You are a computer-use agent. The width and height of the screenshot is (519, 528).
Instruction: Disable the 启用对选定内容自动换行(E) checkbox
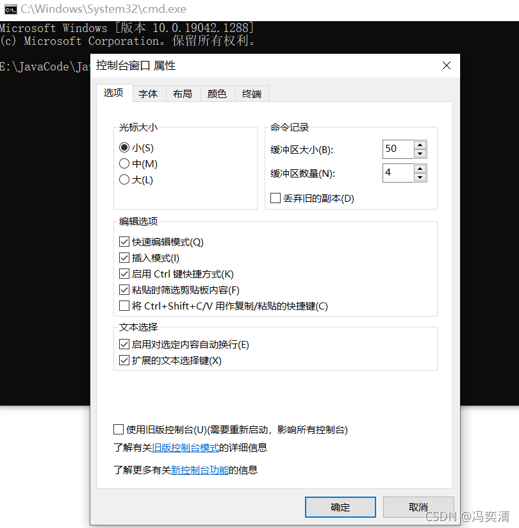tap(125, 344)
